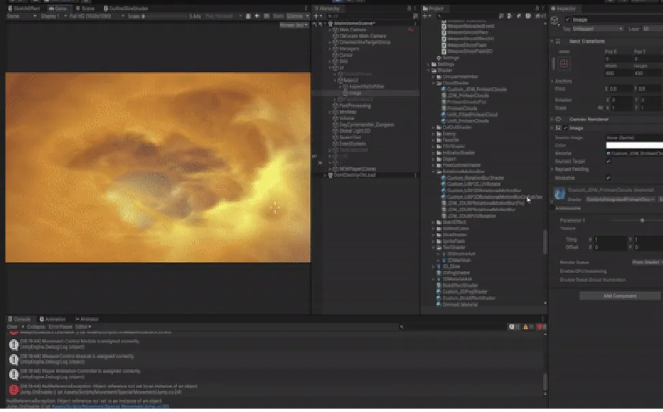Toggle the Raycast Target checkbox
This screenshot has height=412, width=663.
608,161
